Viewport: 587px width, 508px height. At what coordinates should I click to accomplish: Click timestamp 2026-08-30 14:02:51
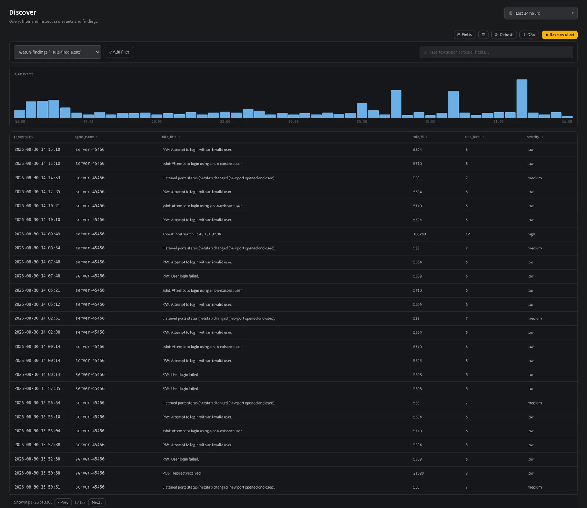tap(37, 318)
